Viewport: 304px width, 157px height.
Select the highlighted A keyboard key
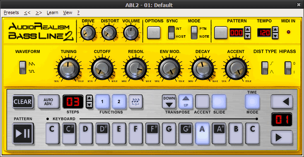point(202,133)
